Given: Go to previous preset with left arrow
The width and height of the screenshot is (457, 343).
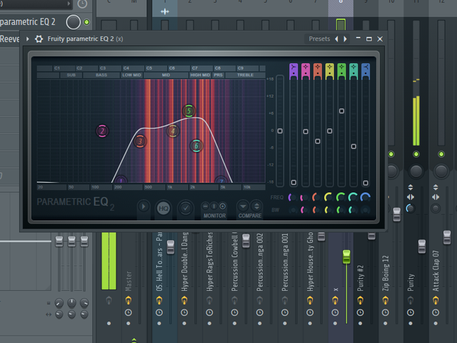Looking at the screenshot, I should pos(336,39).
